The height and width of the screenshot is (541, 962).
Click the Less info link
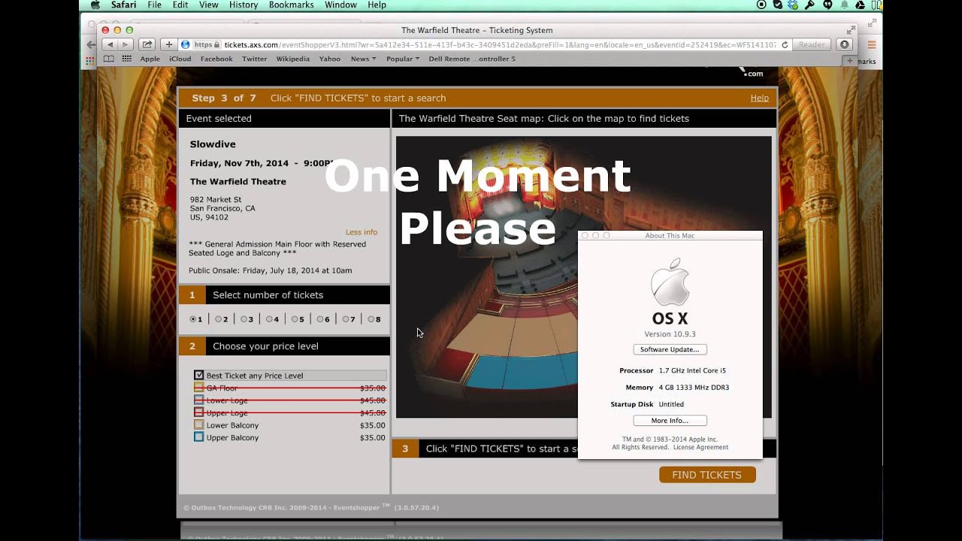(362, 232)
